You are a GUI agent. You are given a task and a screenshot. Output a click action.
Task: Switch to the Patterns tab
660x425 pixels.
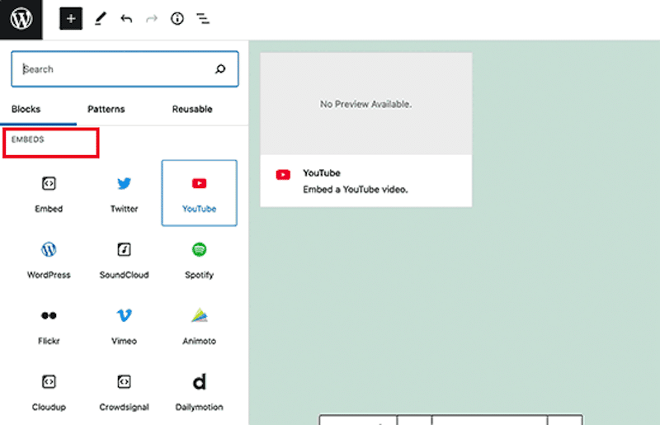tap(106, 109)
